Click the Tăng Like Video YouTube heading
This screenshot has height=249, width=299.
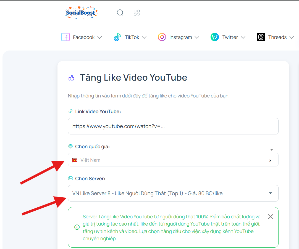coord(133,78)
